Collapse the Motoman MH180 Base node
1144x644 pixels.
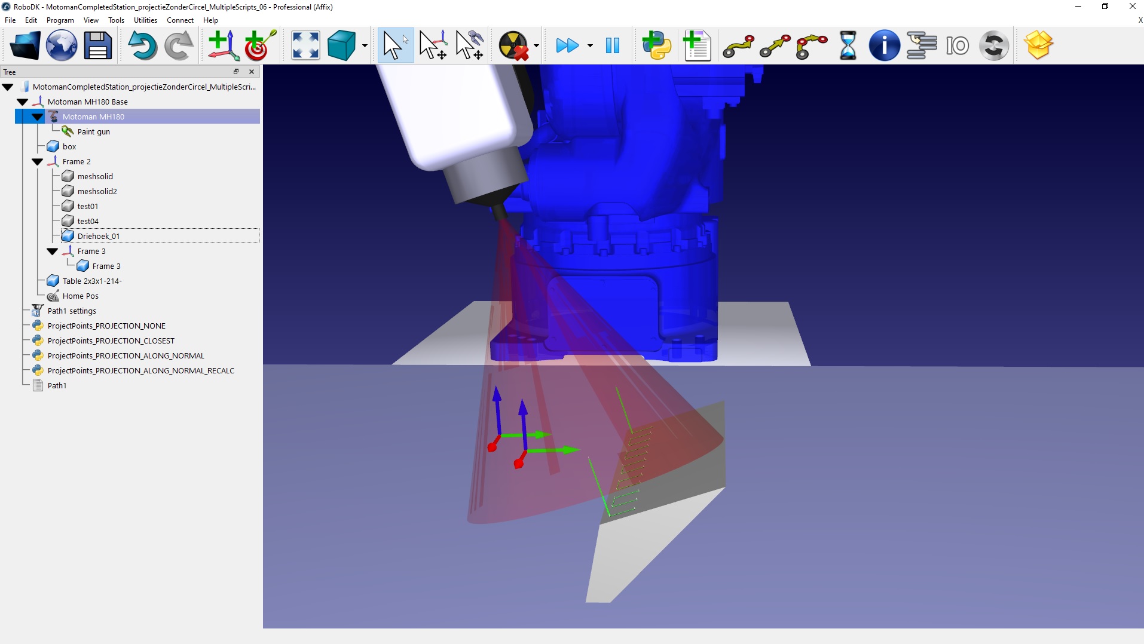pos(22,102)
